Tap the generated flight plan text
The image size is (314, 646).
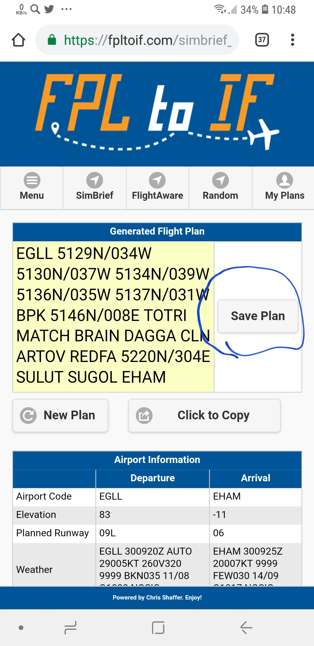click(x=113, y=316)
